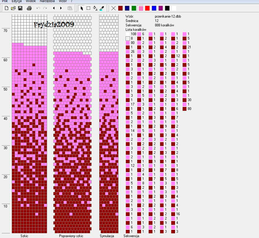The height and width of the screenshot is (238, 259).
Task: Pick the pink bead color
Action: pyautogui.click(x=141, y=8)
